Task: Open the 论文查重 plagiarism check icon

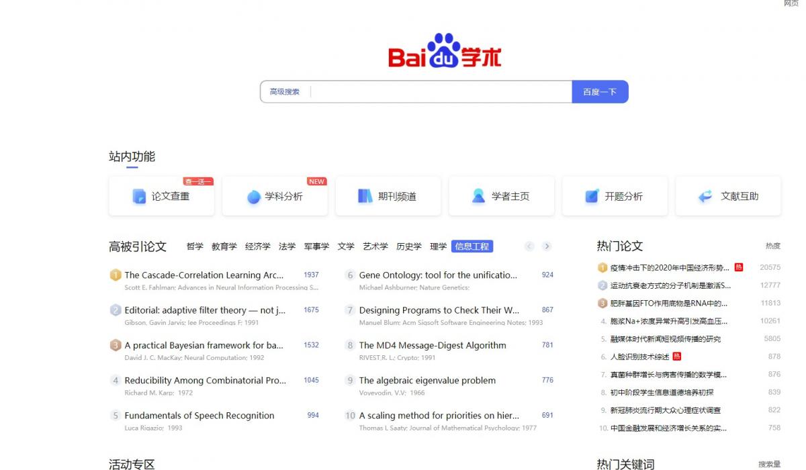Action: (x=139, y=197)
